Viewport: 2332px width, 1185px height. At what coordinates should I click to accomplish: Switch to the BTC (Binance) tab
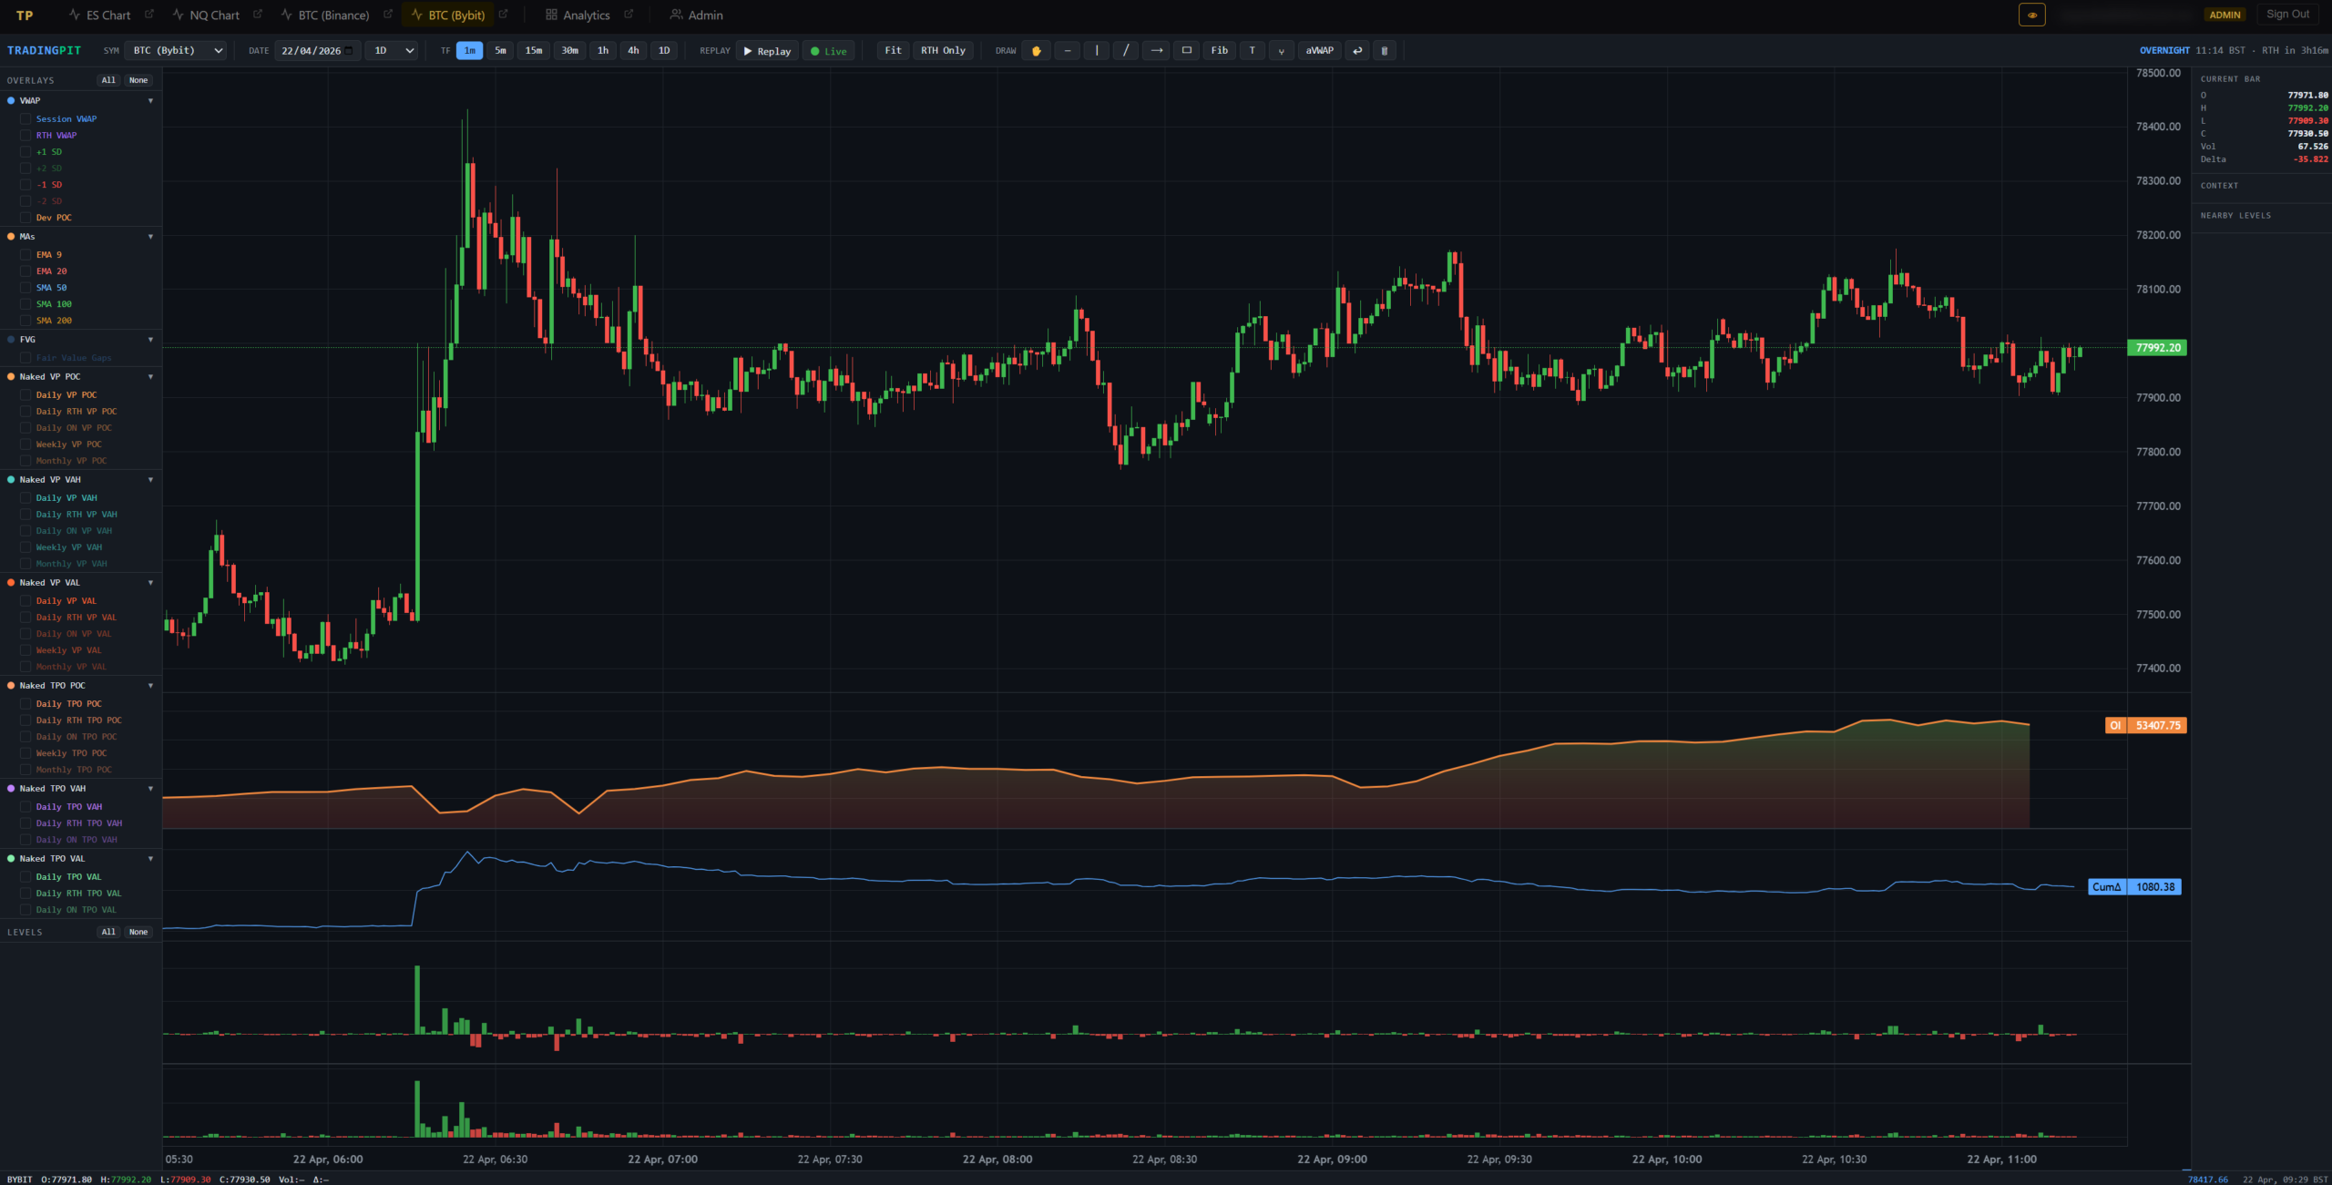coord(325,15)
